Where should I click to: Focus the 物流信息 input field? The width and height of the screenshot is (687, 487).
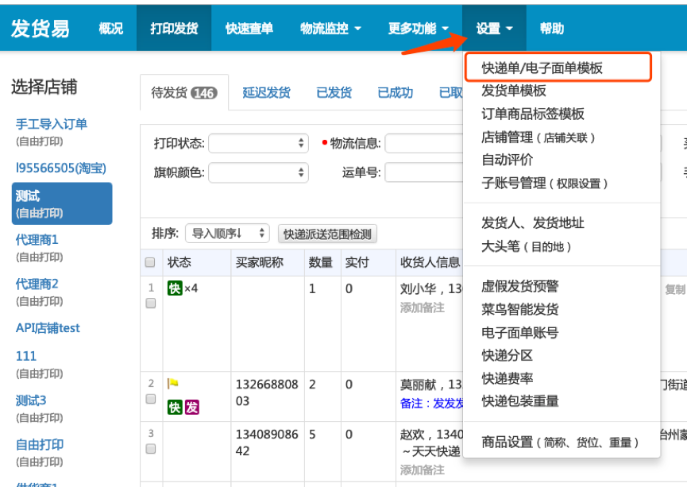coord(424,143)
